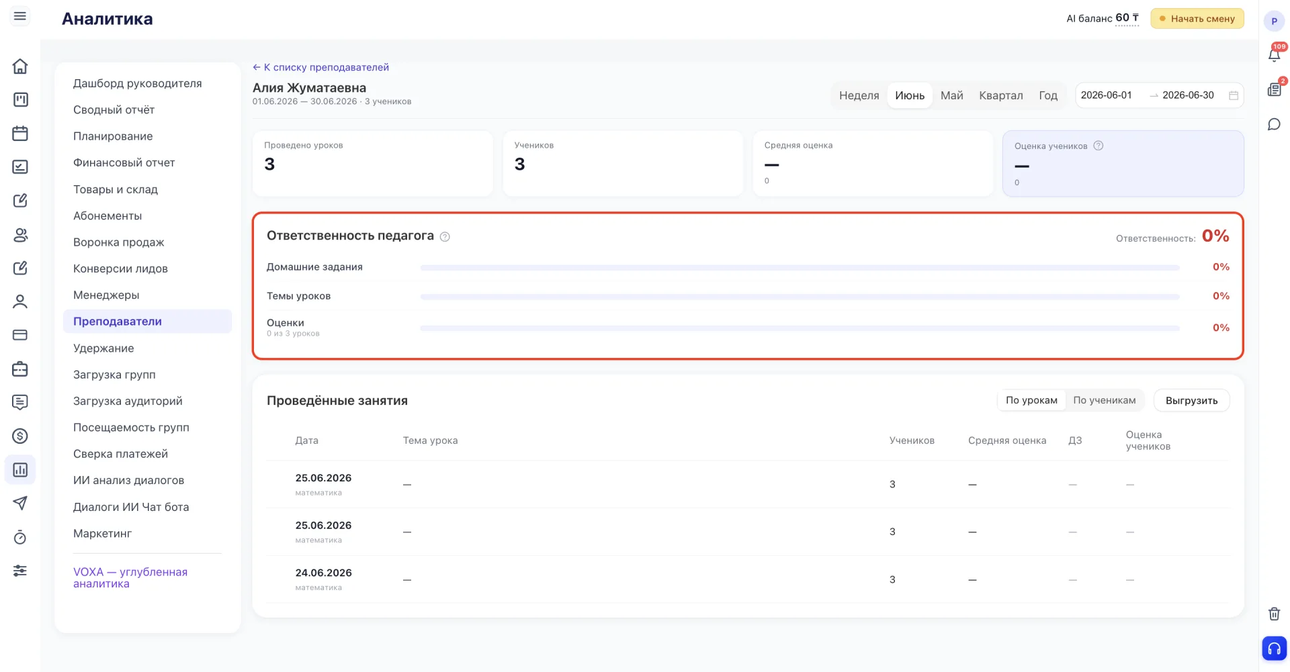The height and width of the screenshot is (672, 1290).
Task: Open Загрузка аудиторий
Action: (x=128, y=401)
